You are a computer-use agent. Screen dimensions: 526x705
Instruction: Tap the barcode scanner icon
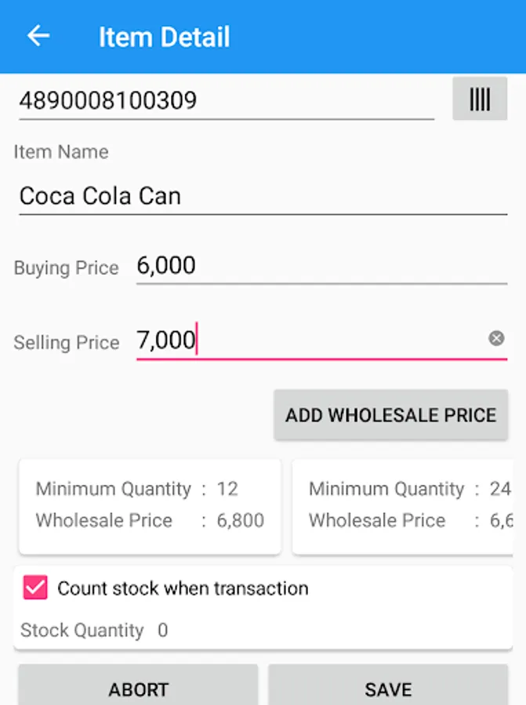tap(480, 98)
